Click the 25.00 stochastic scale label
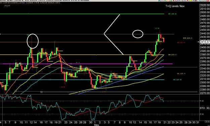 click(202, 114)
